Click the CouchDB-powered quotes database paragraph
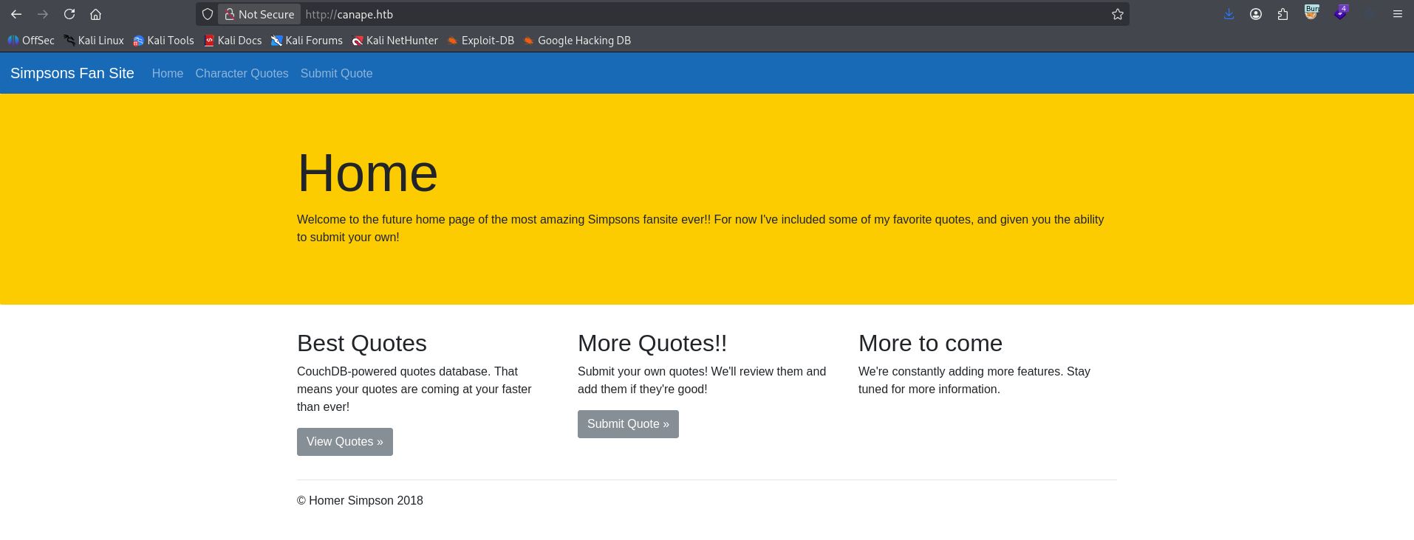The image size is (1414, 540). tap(414, 389)
